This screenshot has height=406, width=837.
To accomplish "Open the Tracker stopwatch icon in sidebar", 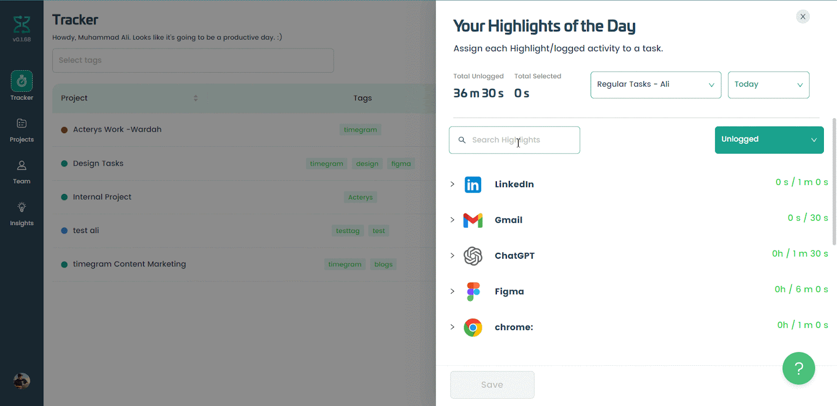I will 21,81.
